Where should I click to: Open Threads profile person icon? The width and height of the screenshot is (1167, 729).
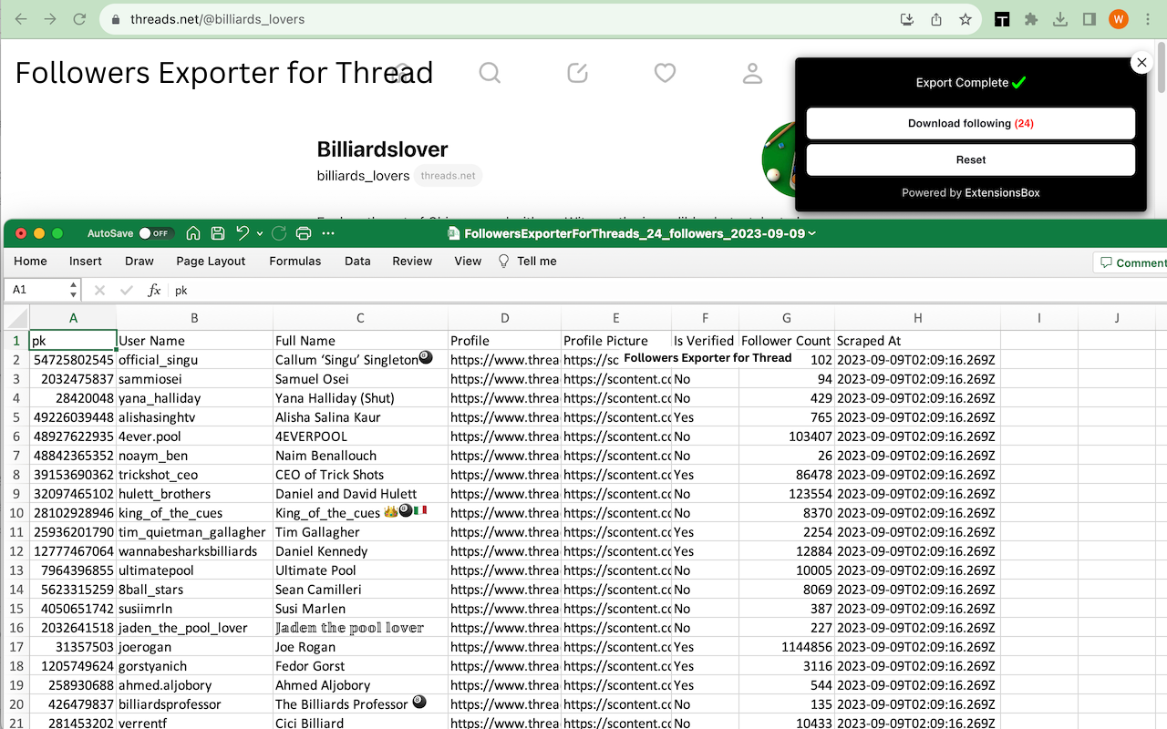pos(752,73)
